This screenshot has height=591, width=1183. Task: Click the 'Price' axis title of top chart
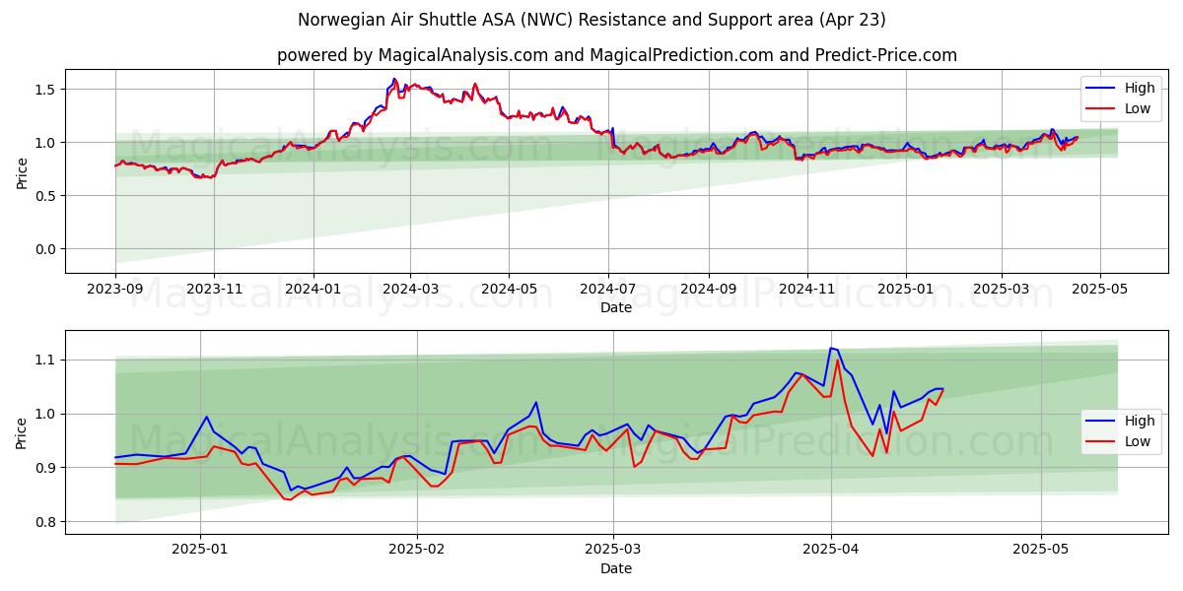(x=23, y=171)
